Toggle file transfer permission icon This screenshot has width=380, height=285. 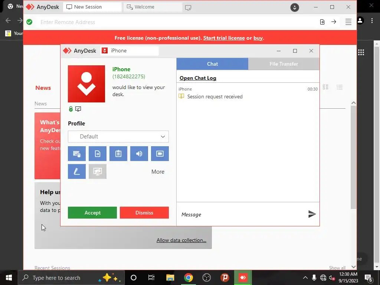(98, 154)
